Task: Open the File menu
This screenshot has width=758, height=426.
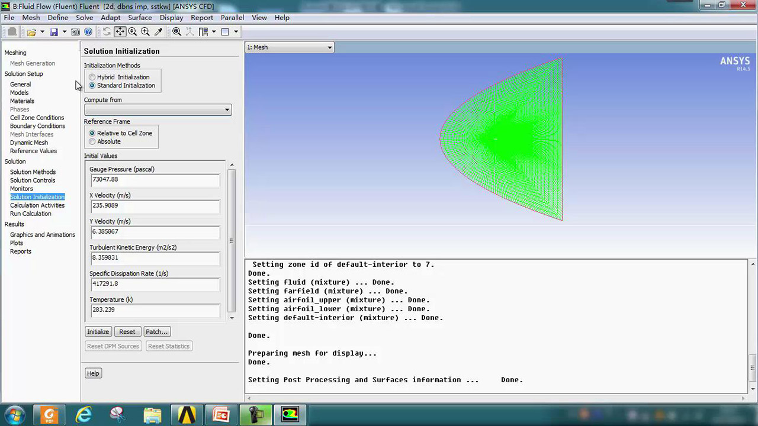Action: [9, 18]
